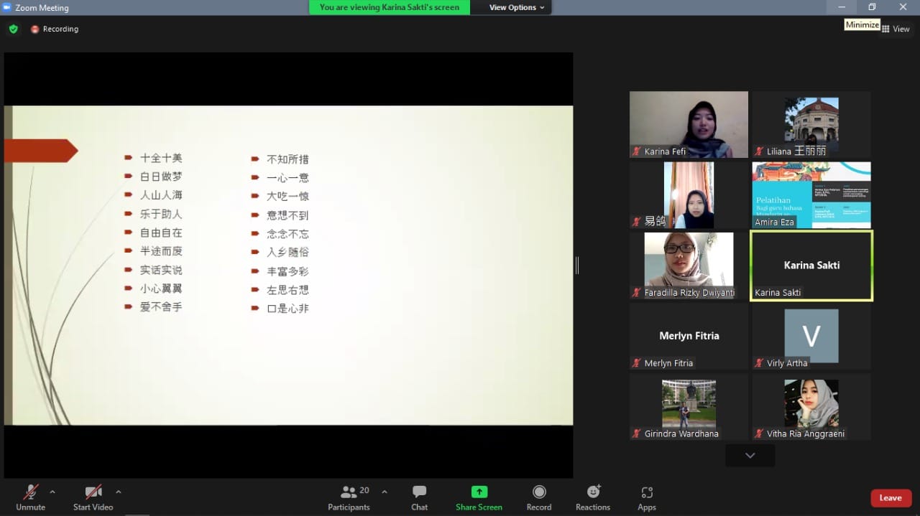
Task: Open the Participants panel
Action: (349, 497)
